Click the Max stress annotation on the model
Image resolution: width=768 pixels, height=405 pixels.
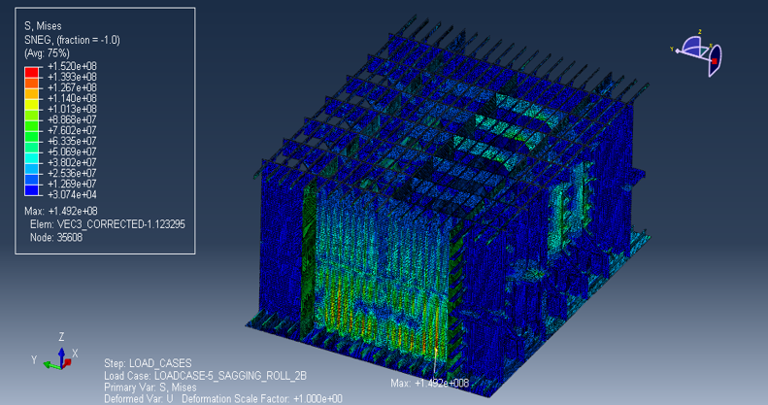click(429, 384)
